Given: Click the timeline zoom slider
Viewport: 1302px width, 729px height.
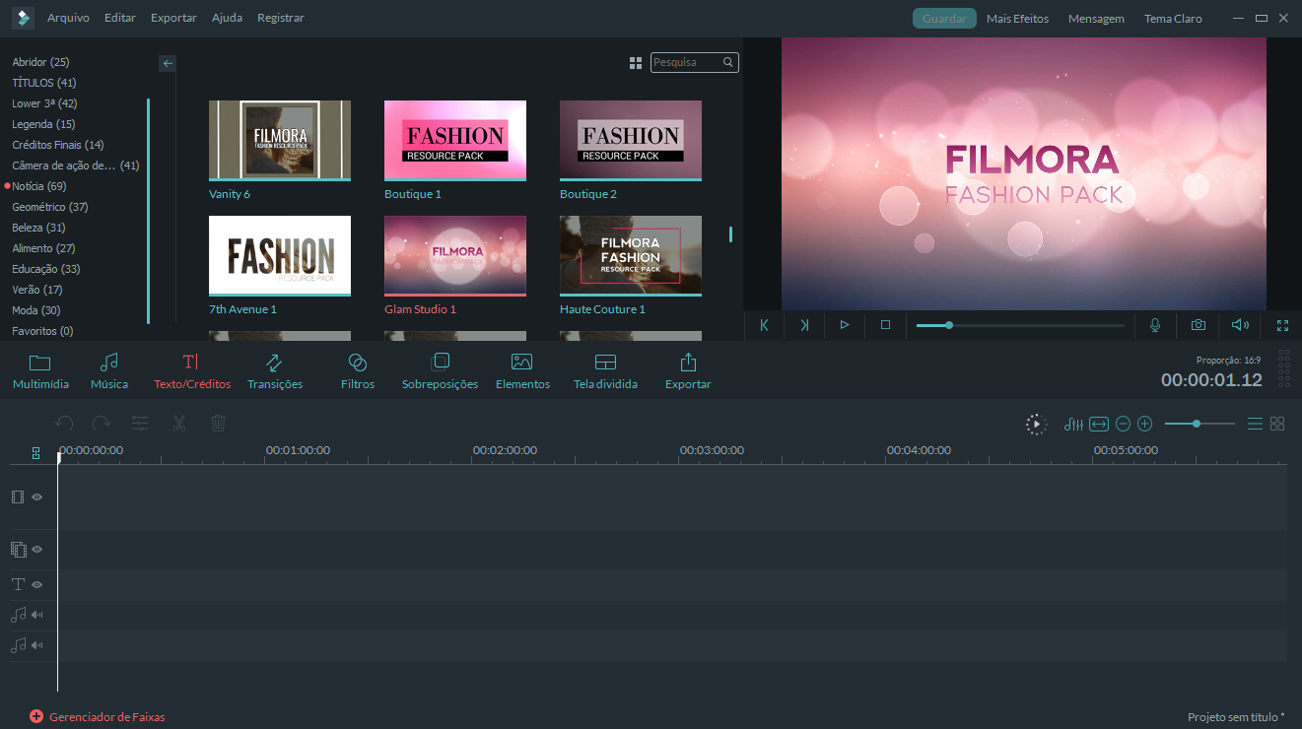Looking at the screenshot, I should coord(1199,424).
